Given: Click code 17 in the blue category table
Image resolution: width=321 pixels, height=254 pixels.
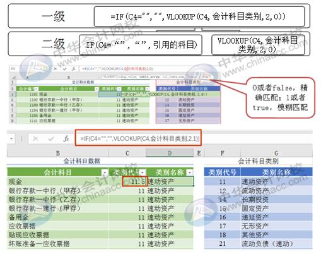Looking at the screenshot, I should click(x=223, y=226).
